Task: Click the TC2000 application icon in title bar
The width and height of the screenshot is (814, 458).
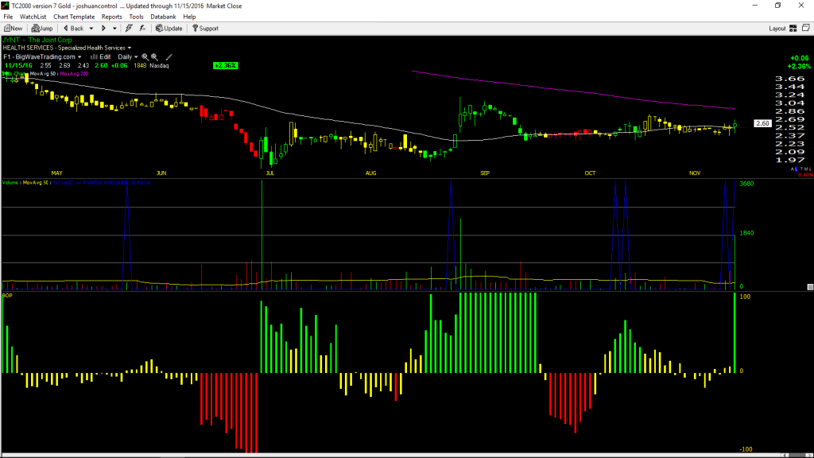Action: point(6,6)
